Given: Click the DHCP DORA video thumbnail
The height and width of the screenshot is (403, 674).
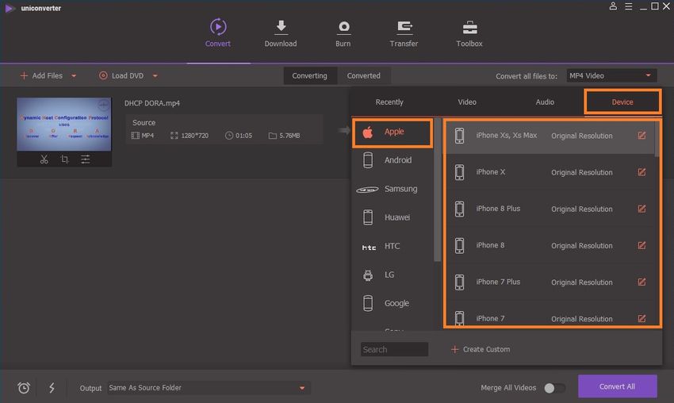Looking at the screenshot, I should click(x=64, y=124).
